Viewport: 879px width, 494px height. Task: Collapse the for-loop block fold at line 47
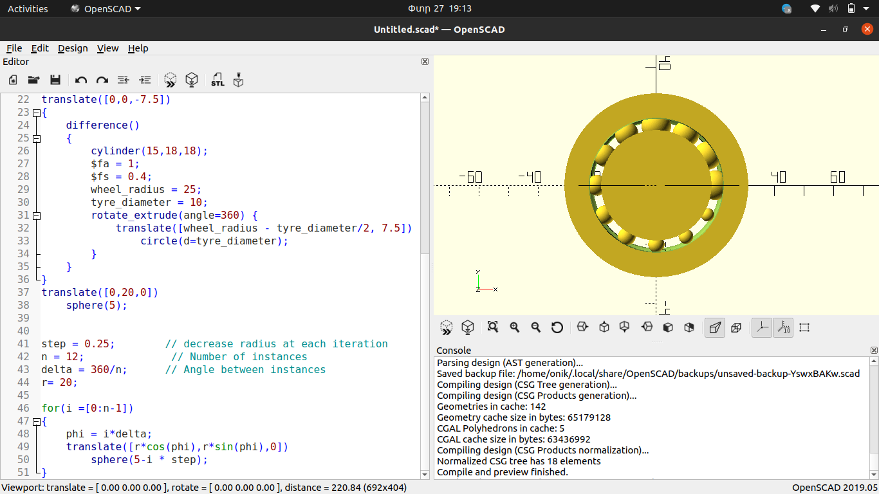37,421
